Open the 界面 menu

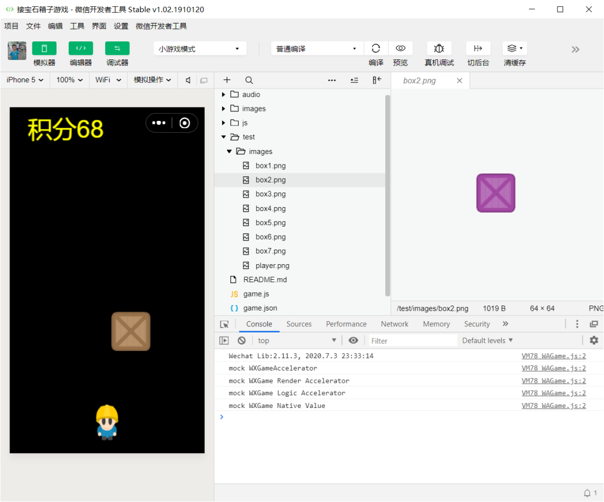pyautogui.click(x=99, y=26)
